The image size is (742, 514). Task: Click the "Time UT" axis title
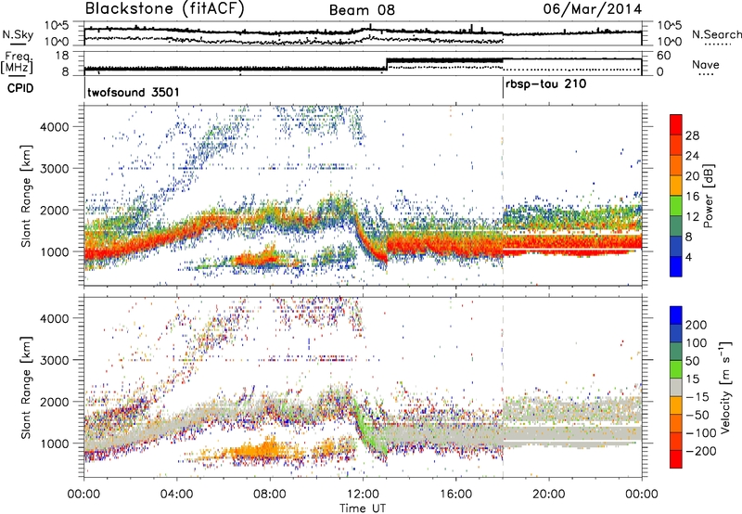pos(363,508)
